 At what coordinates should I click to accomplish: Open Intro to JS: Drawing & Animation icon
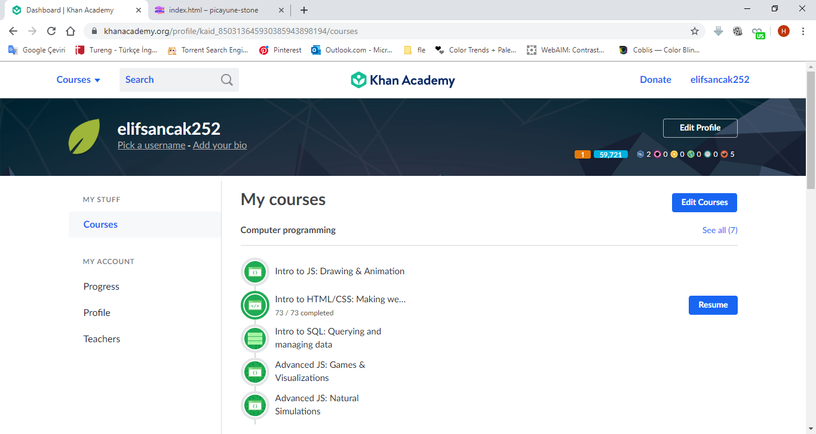(x=255, y=272)
